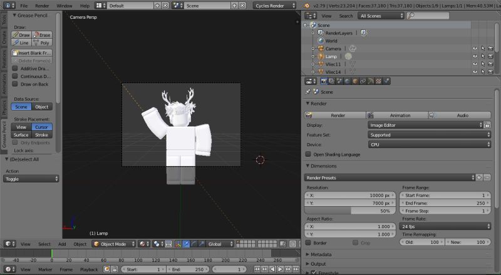Open the World properties tab (globe icon)
The image size is (501, 275).
347,81
